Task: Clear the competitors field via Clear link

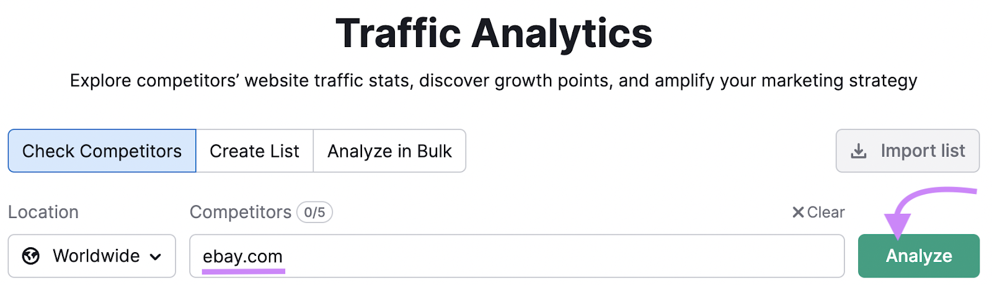Action: coord(818,213)
